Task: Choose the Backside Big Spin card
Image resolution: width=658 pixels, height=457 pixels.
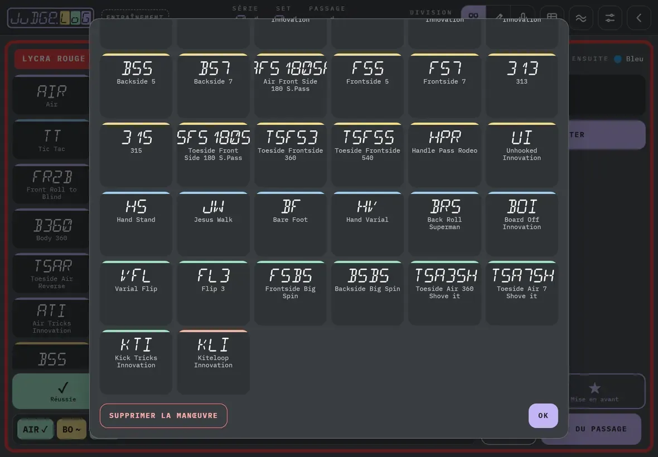Action: pos(367,293)
